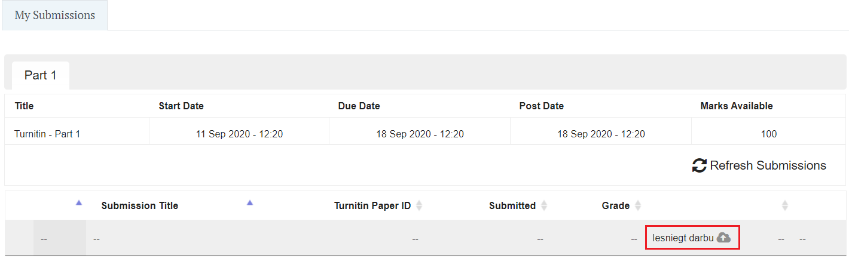Click the Due Date column header
Viewport: 849px width, 258px height.
359,106
